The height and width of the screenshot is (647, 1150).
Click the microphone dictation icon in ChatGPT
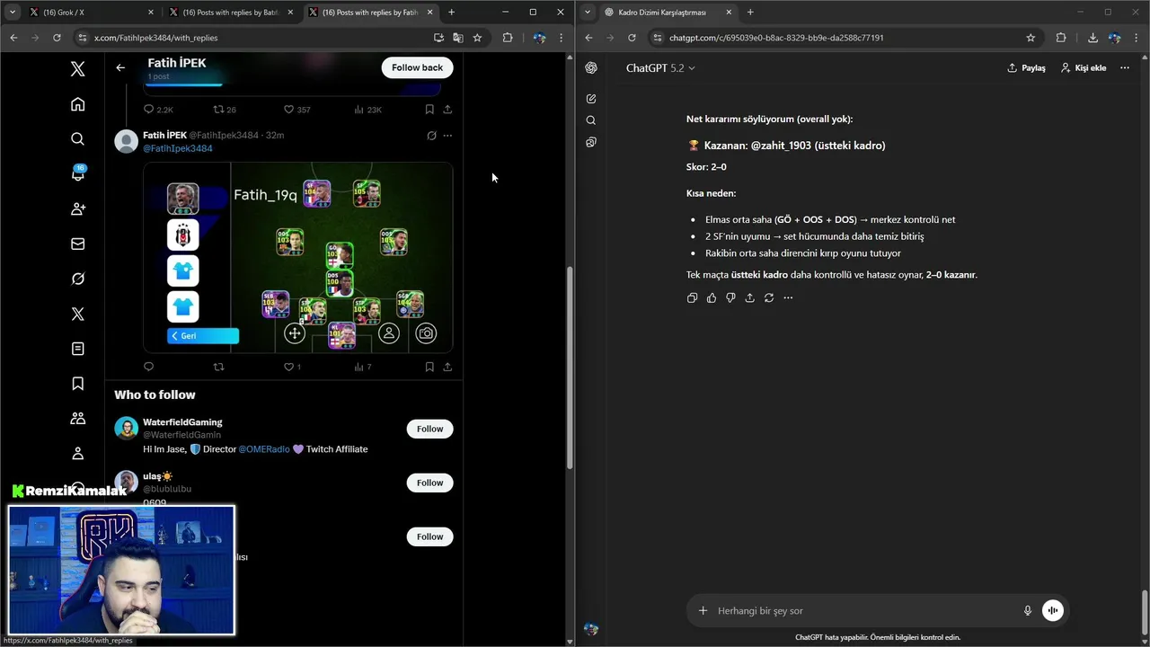(1028, 611)
